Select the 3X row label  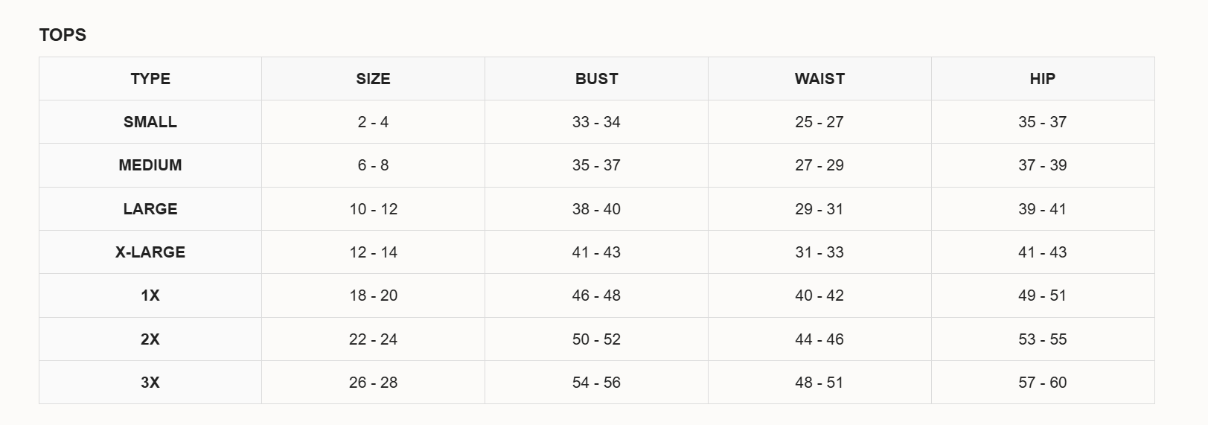click(150, 383)
